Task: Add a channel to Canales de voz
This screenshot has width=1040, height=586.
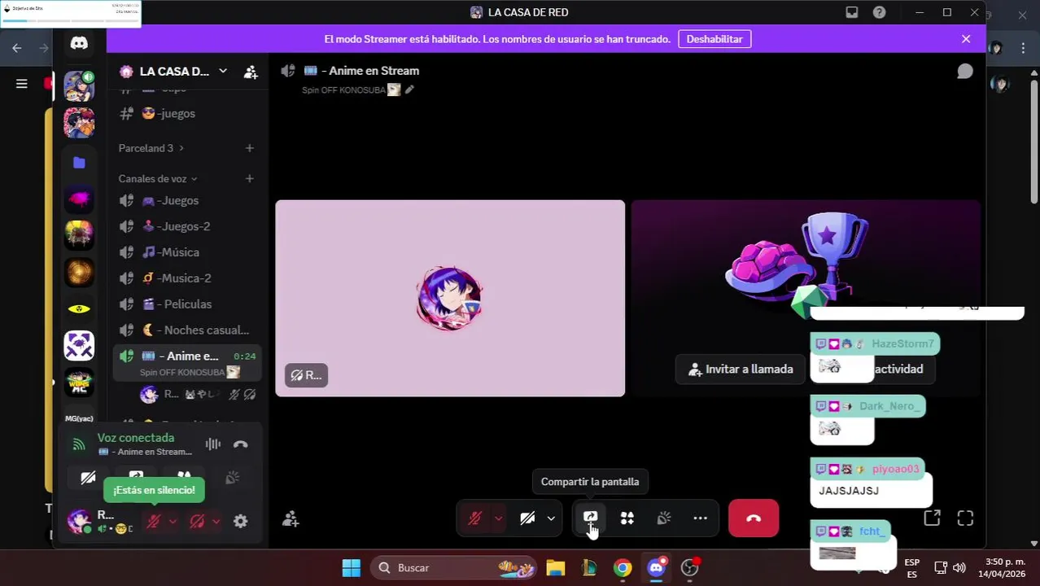Action: [250, 178]
